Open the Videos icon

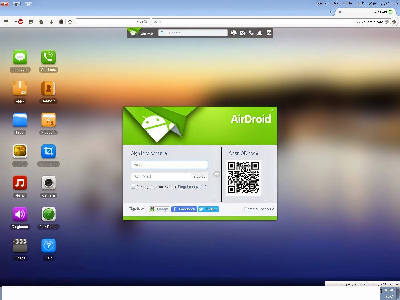tap(20, 246)
